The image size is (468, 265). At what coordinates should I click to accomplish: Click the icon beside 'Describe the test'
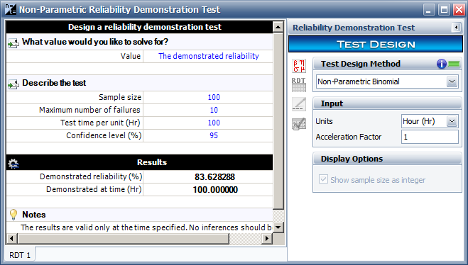[13, 84]
